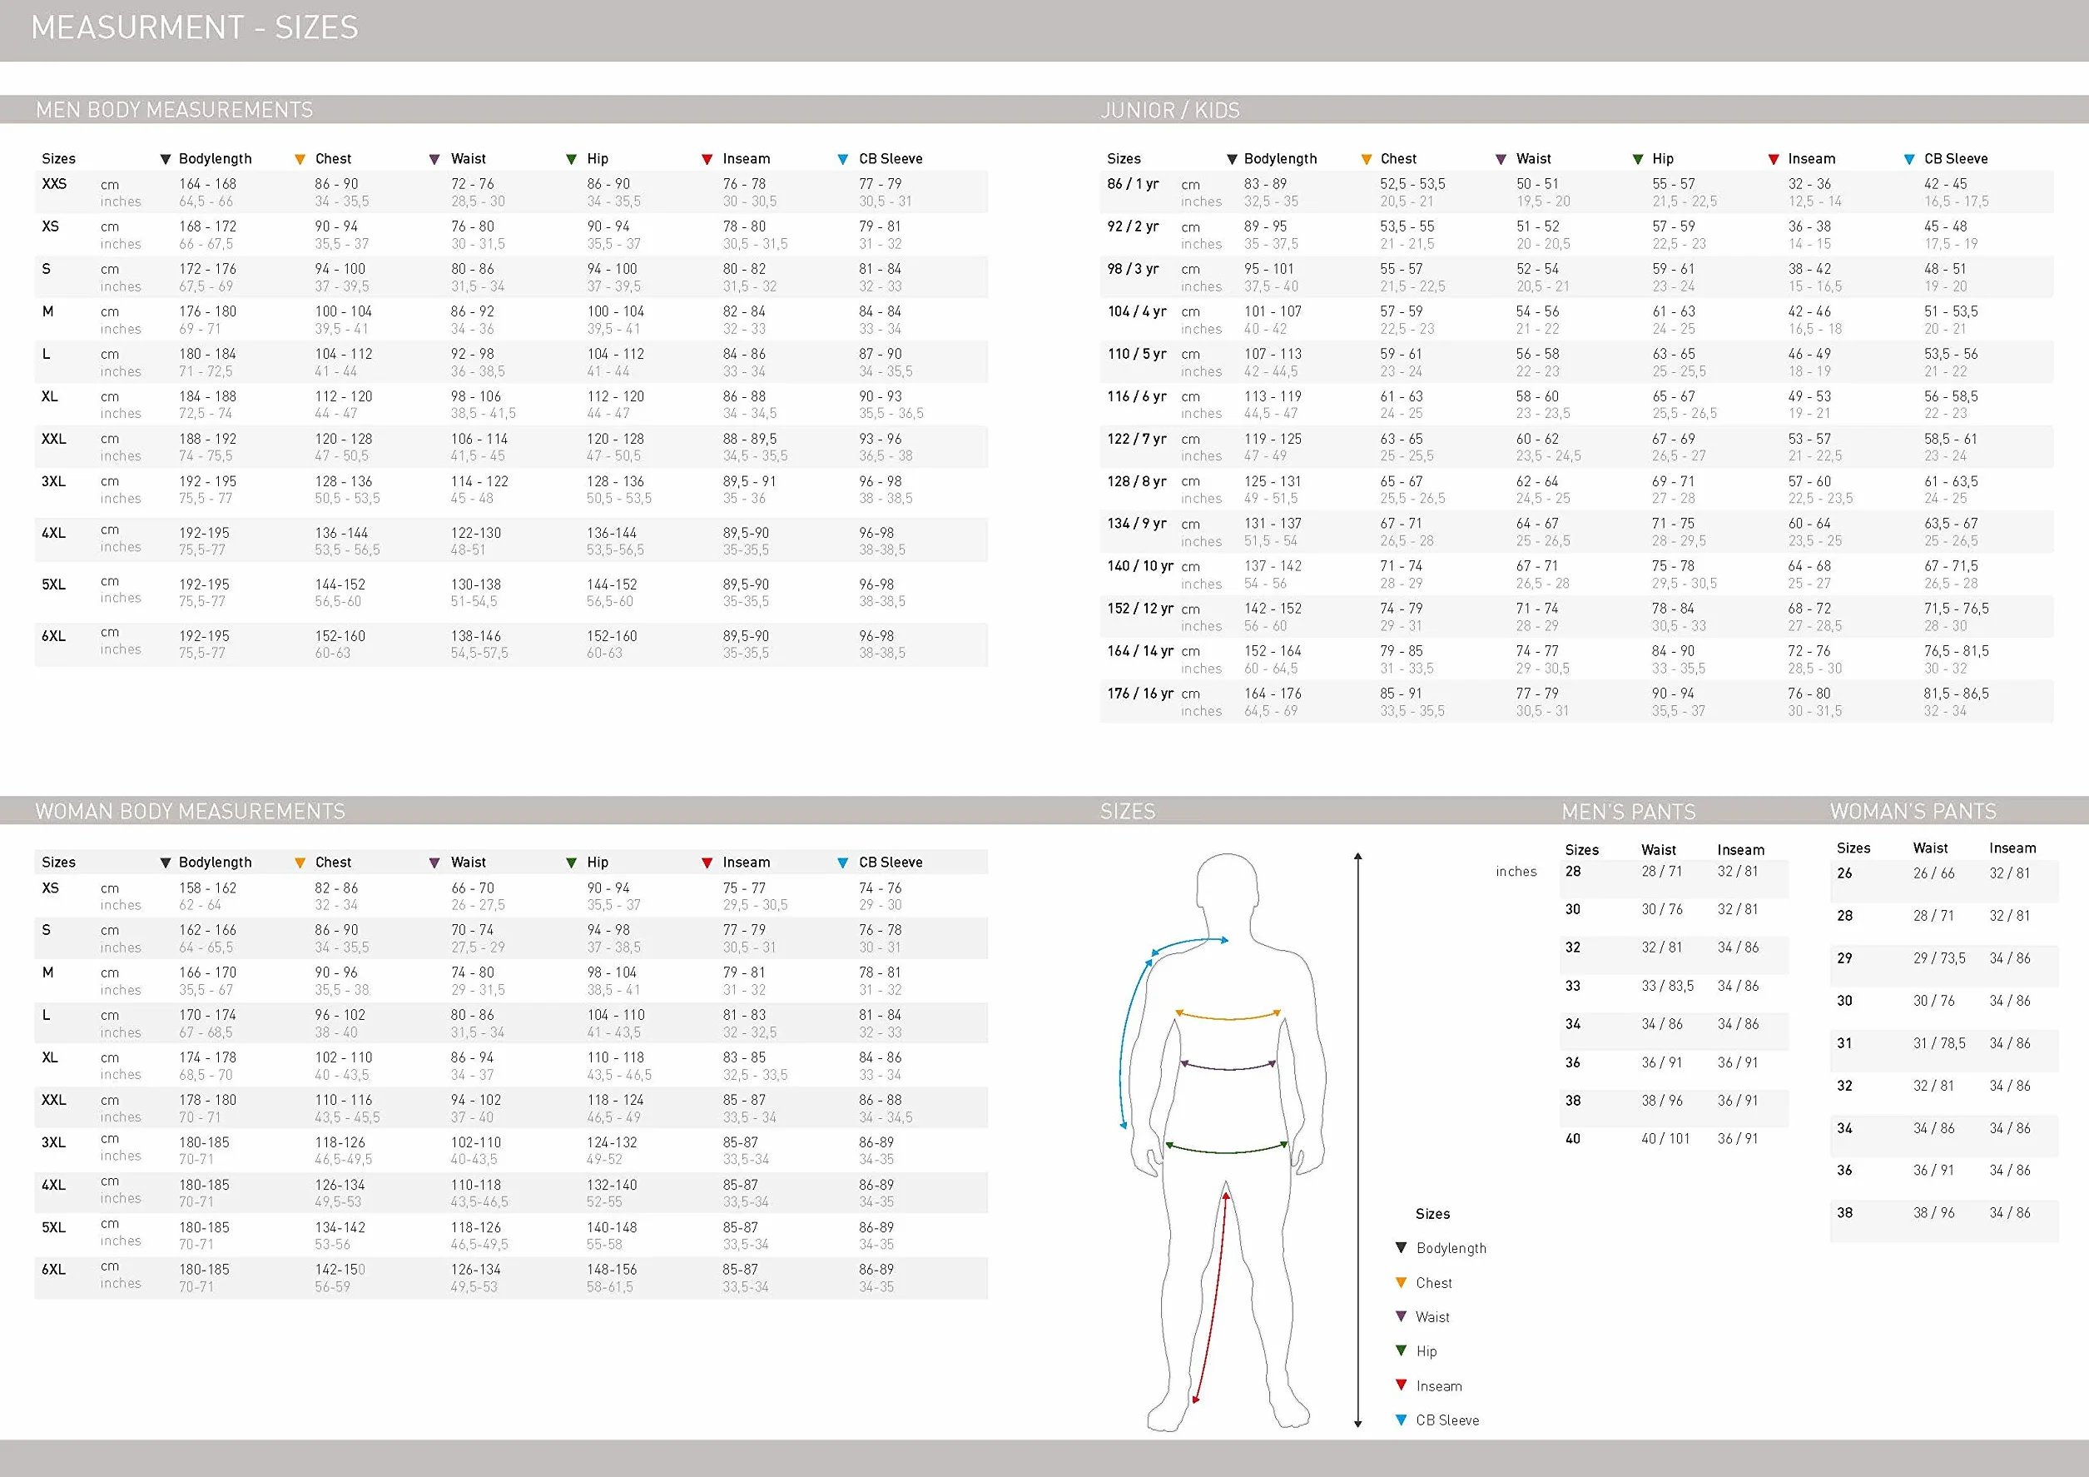Click Men's pants waist value '40 / 101'
The image size is (2089, 1477).
[1665, 1138]
